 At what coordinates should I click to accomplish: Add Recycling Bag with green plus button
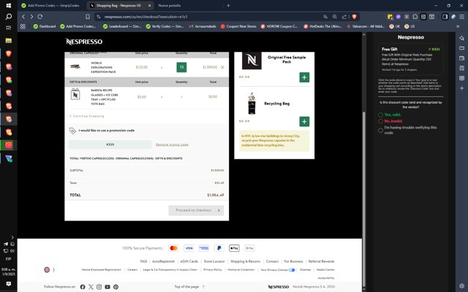pyautogui.click(x=304, y=122)
